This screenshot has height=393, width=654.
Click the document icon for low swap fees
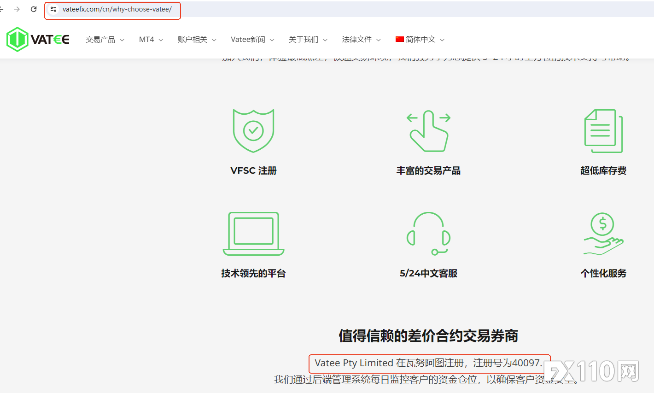pos(603,131)
